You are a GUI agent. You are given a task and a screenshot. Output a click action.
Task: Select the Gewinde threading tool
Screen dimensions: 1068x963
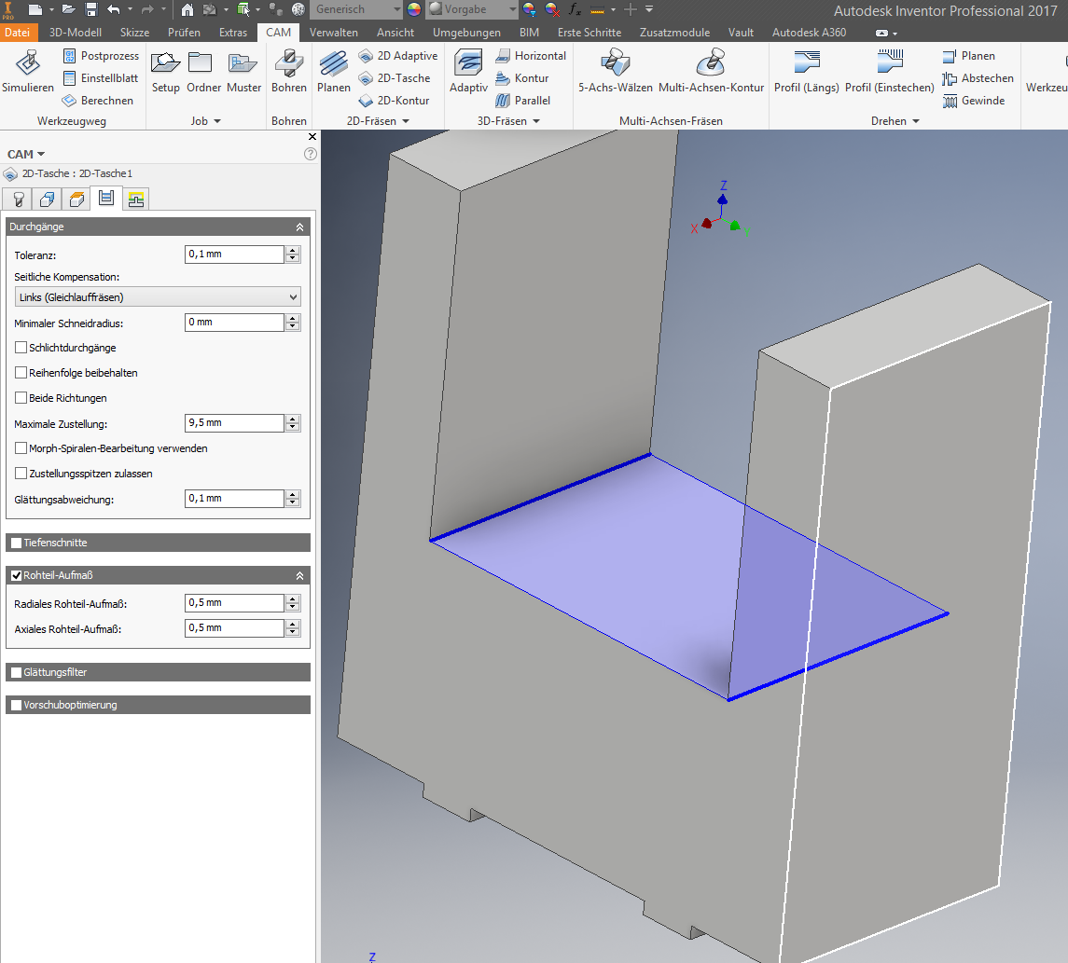point(973,101)
